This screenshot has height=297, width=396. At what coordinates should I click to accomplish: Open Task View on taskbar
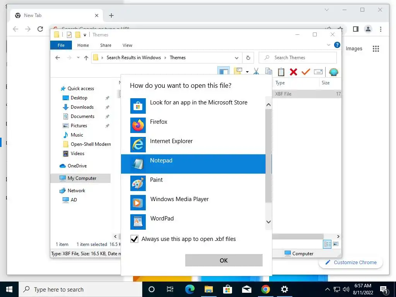click(170, 289)
